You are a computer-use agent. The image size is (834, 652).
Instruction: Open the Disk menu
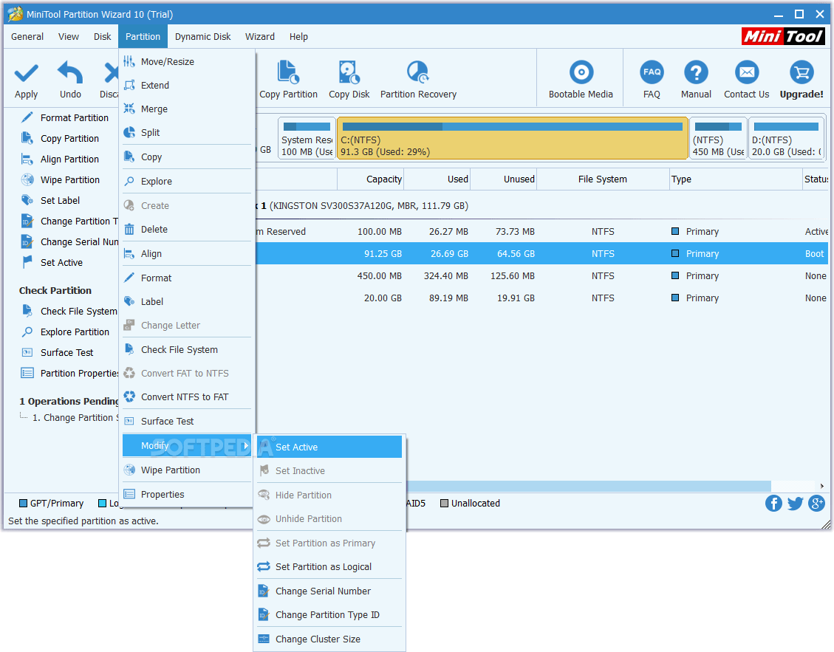[102, 37]
